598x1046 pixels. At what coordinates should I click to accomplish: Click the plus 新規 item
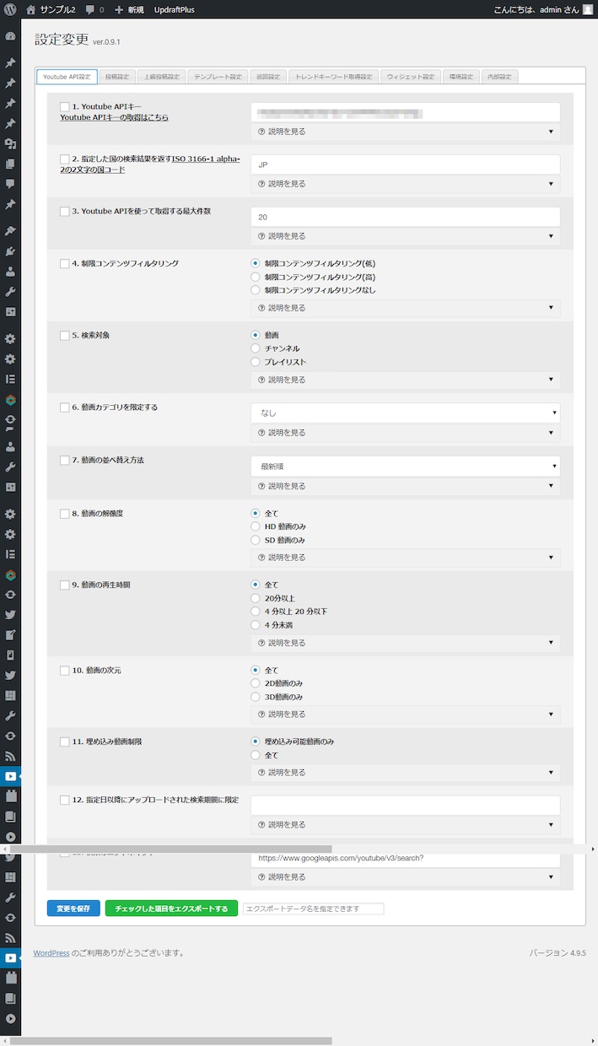(129, 9)
